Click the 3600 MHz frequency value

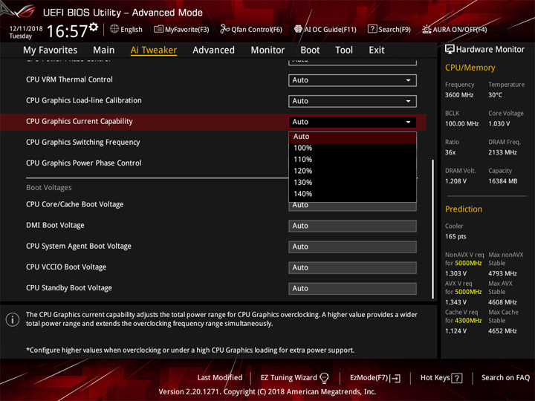click(459, 95)
